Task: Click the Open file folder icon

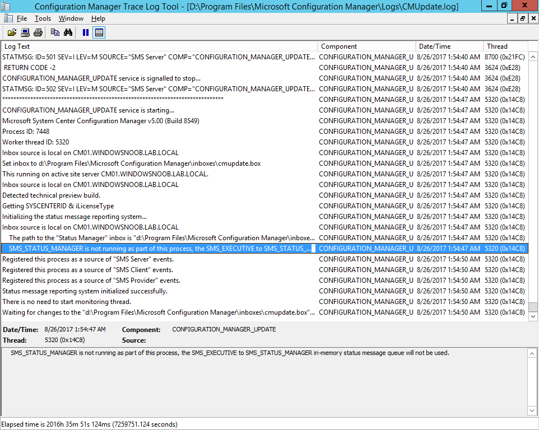Action: point(12,32)
